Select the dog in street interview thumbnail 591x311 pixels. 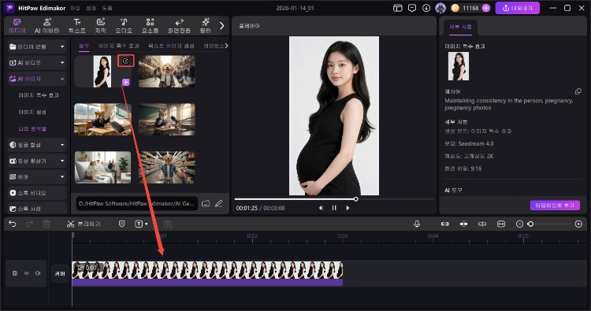(166, 71)
